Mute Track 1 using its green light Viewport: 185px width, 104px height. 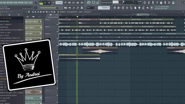pyautogui.click(x=57, y=24)
